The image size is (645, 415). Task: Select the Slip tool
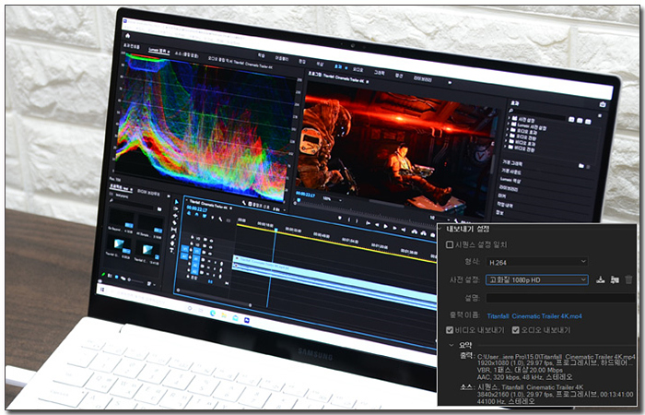[174, 230]
